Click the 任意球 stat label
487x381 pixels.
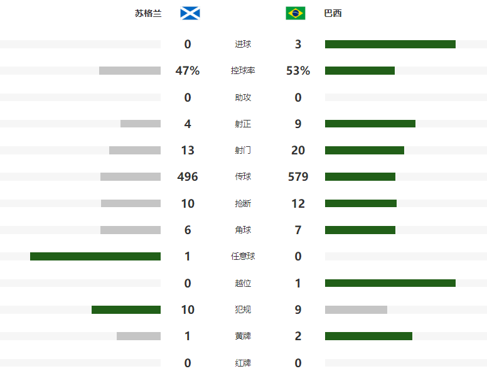pos(243,256)
